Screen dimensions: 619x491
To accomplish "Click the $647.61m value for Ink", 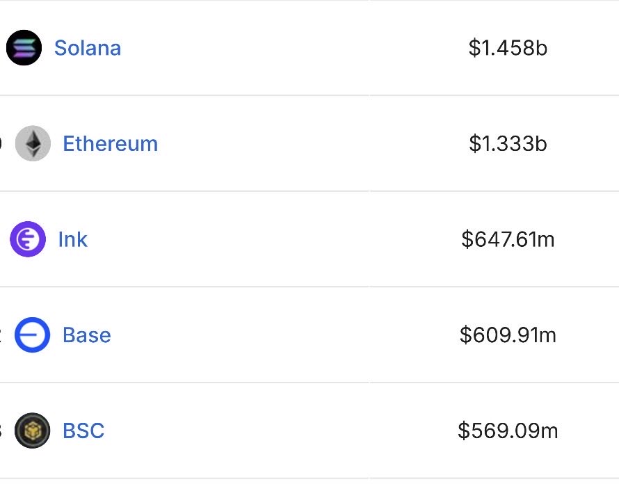I will tap(508, 240).
